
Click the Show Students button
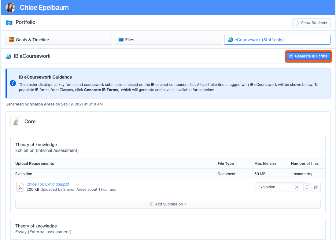(311, 23)
